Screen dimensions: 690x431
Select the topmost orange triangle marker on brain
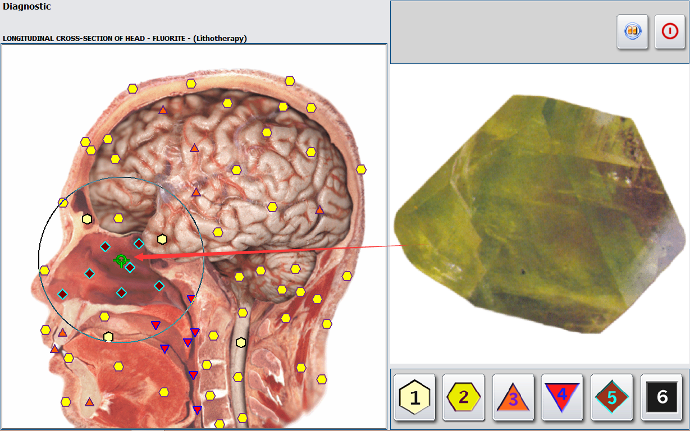[163, 110]
